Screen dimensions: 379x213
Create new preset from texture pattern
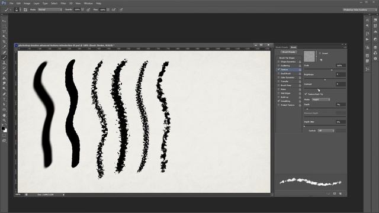321,60
